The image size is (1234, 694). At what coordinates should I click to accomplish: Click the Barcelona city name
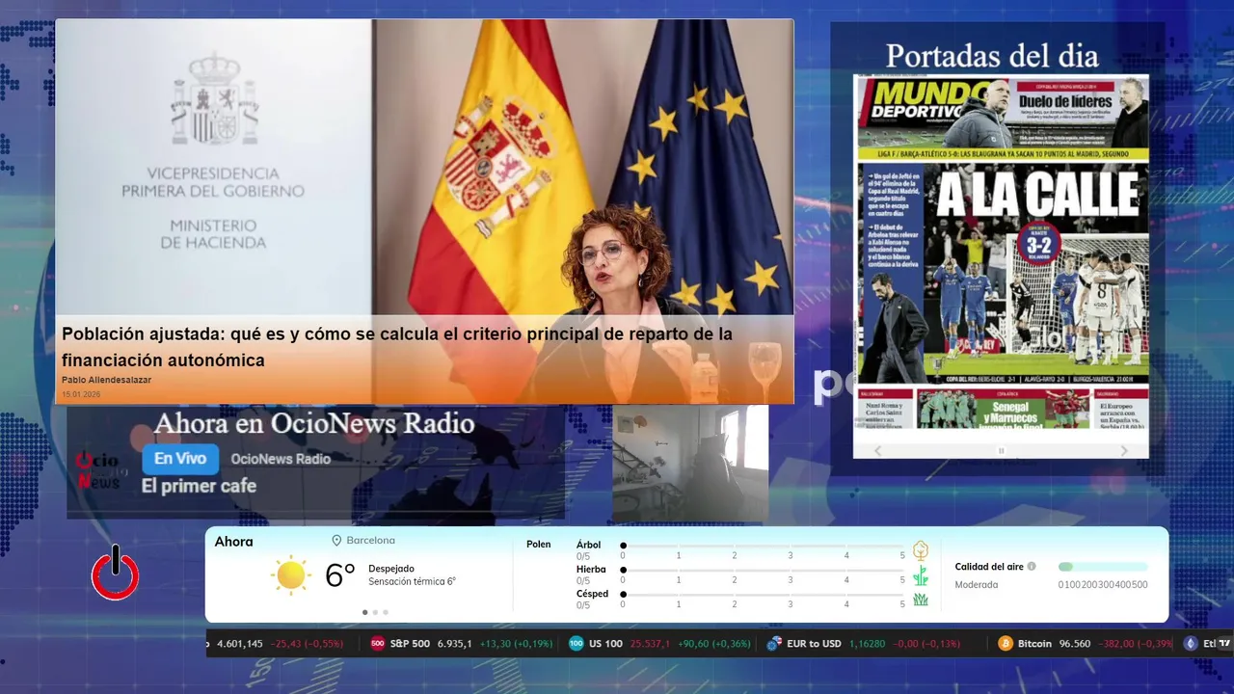(x=371, y=541)
